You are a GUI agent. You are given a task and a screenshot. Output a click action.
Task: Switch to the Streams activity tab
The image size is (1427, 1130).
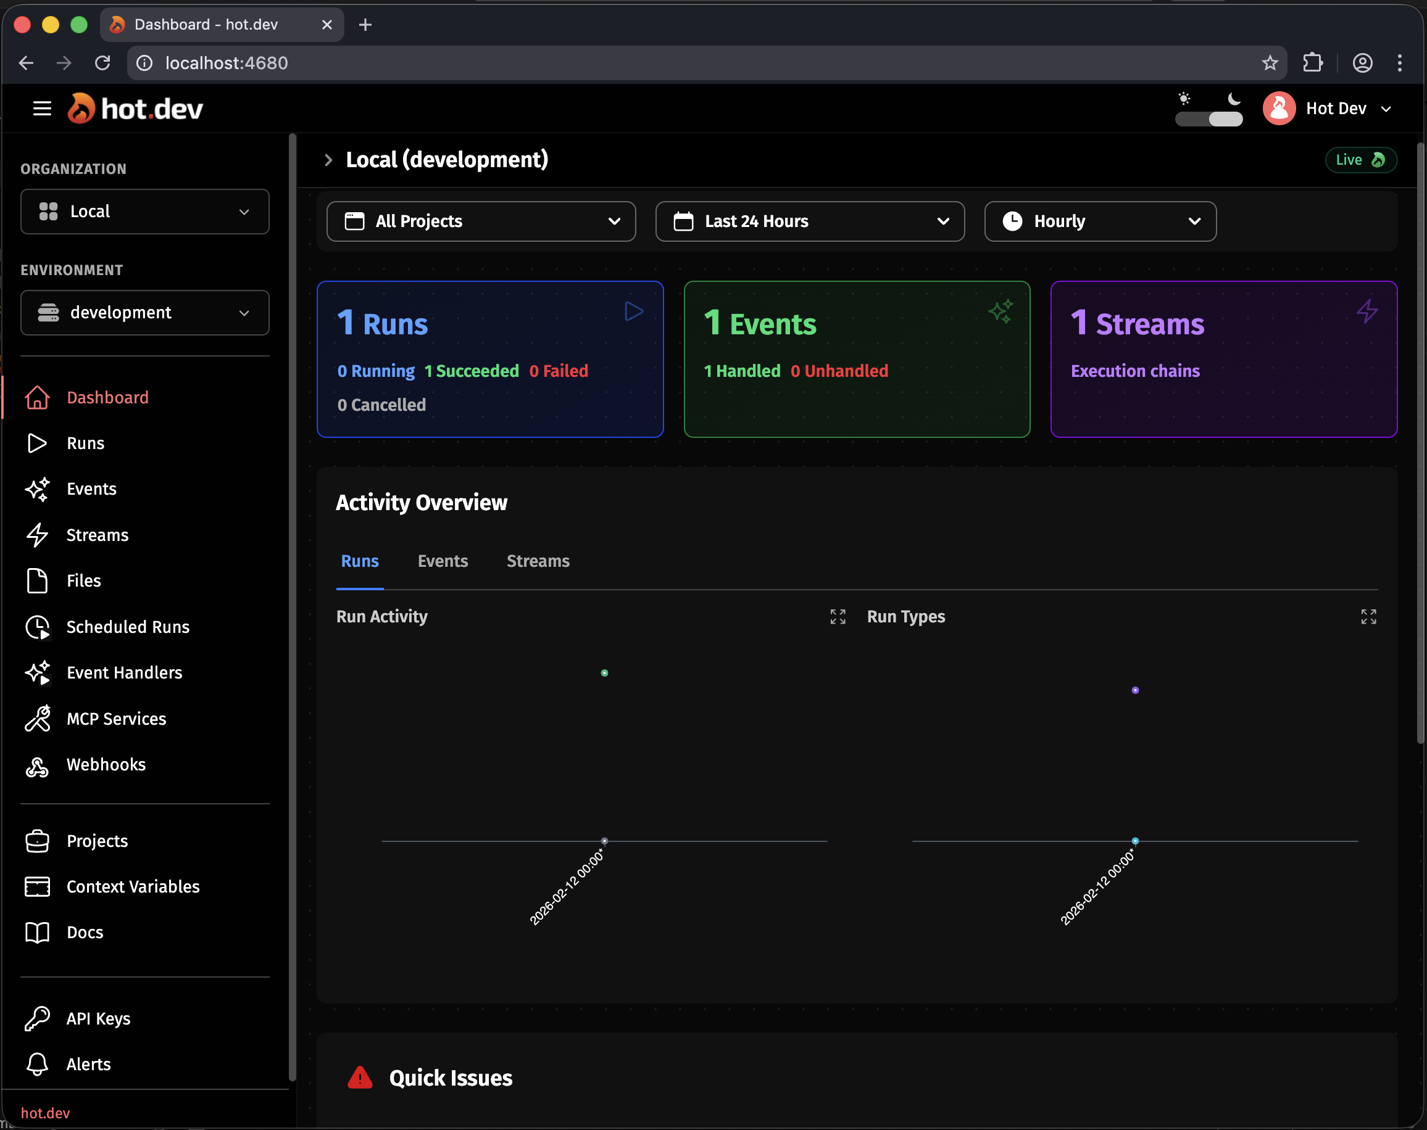point(538,561)
